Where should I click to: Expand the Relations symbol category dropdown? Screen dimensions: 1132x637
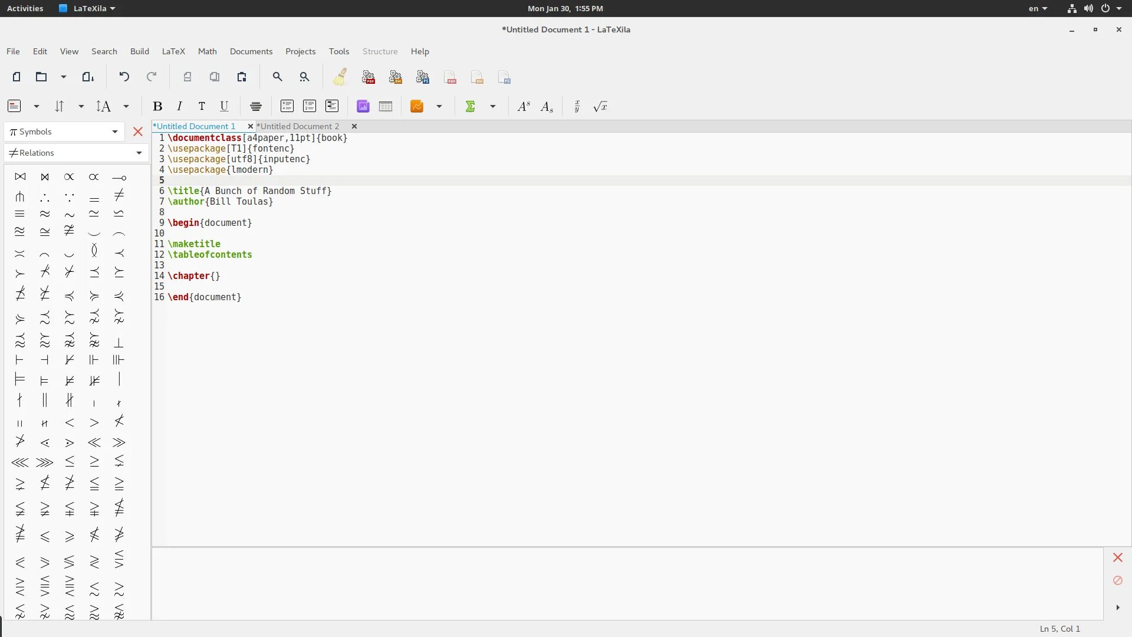click(x=76, y=153)
